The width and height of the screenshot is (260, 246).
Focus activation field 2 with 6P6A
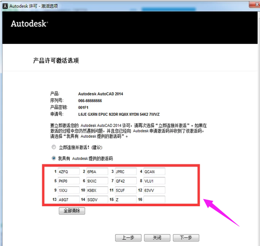[97, 172]
